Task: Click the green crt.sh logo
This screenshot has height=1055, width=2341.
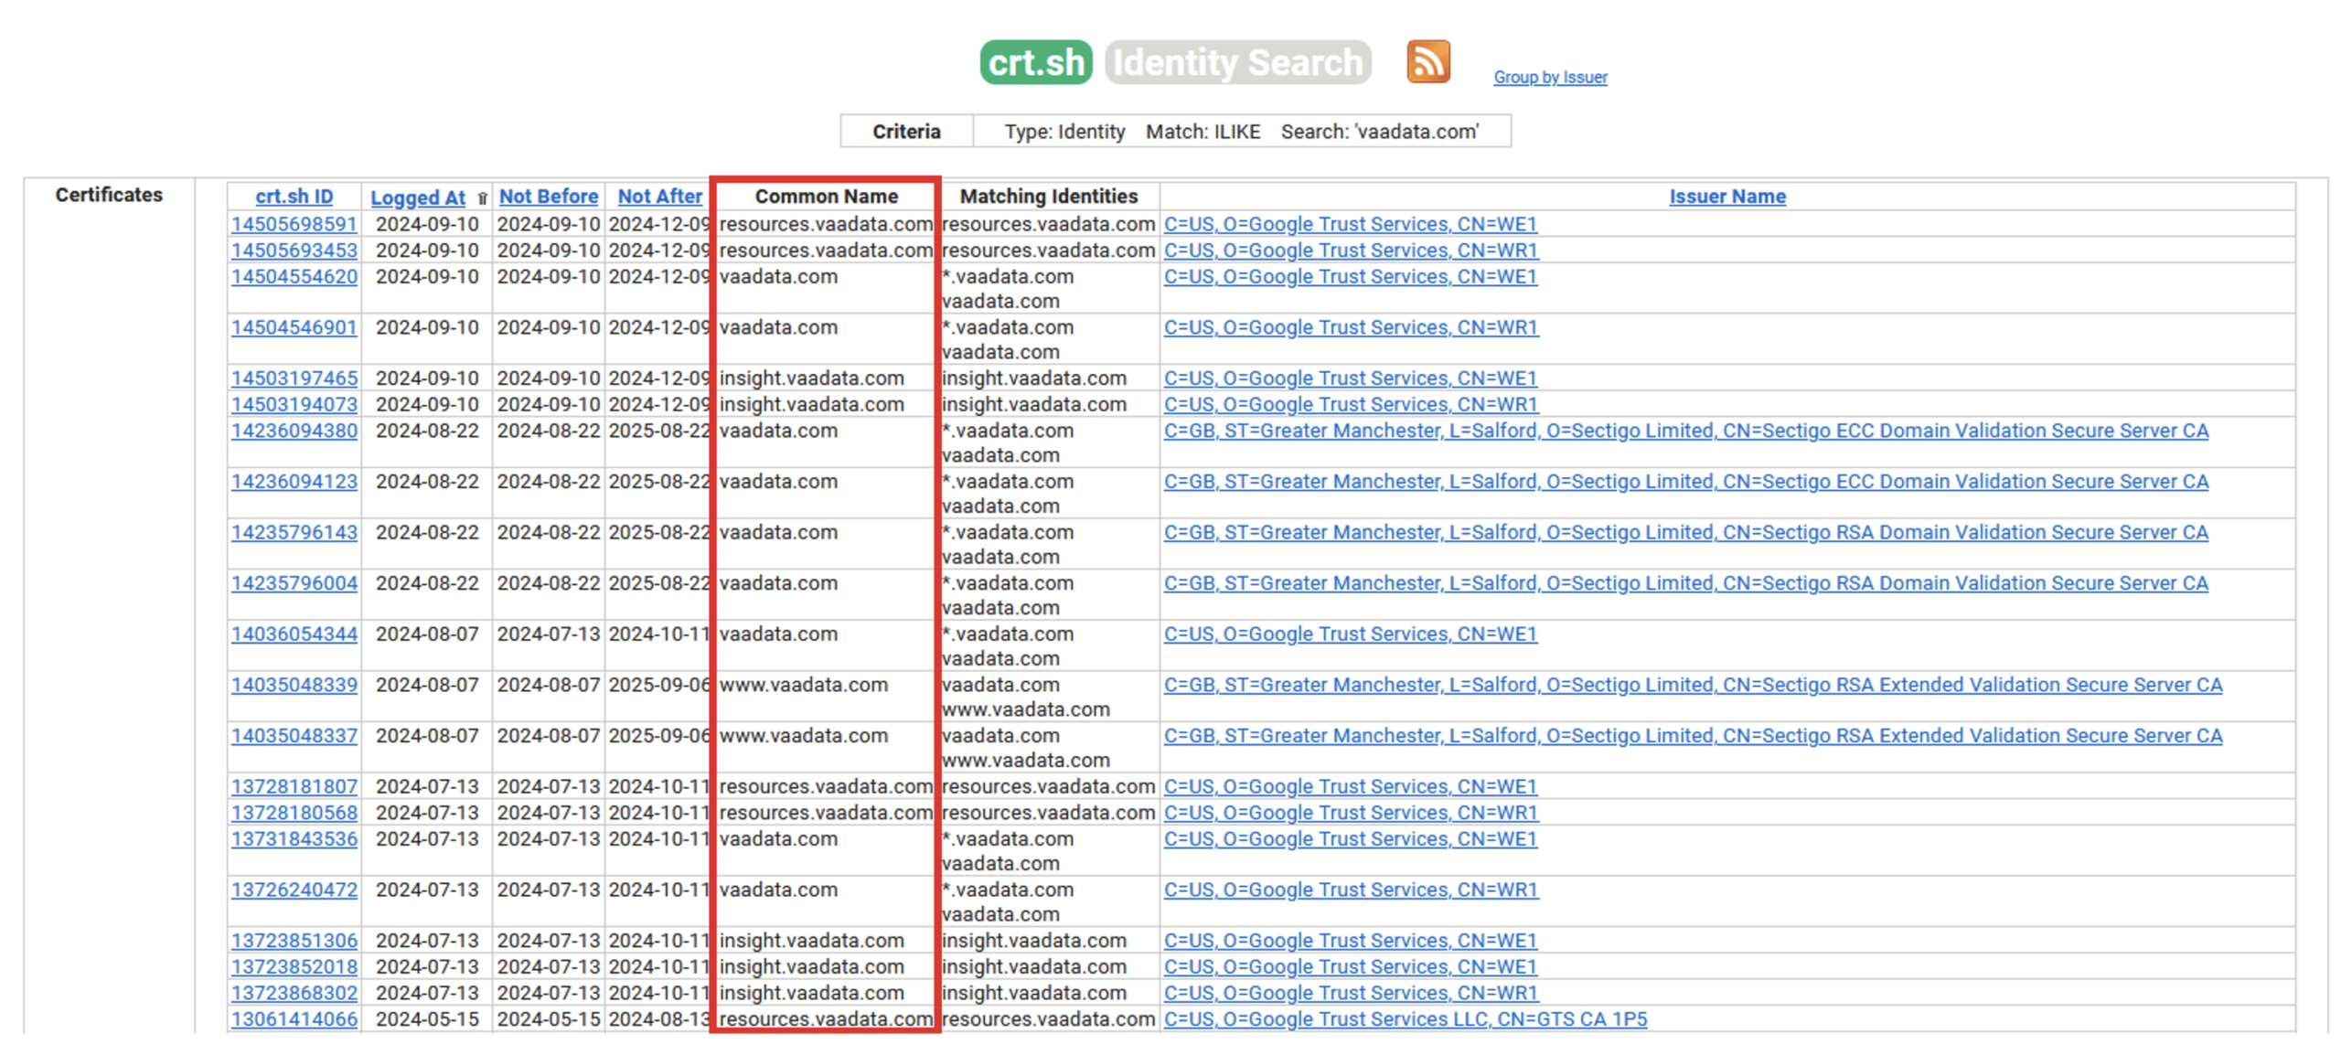Action: tap(1035, 62)
